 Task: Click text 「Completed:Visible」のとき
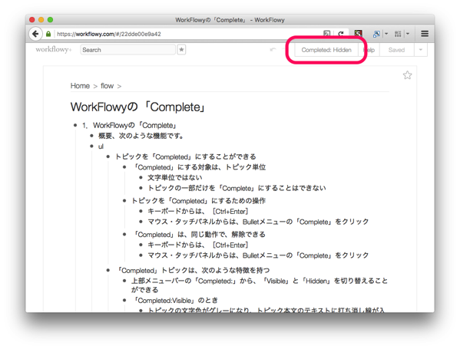click(x=174, y=301)
